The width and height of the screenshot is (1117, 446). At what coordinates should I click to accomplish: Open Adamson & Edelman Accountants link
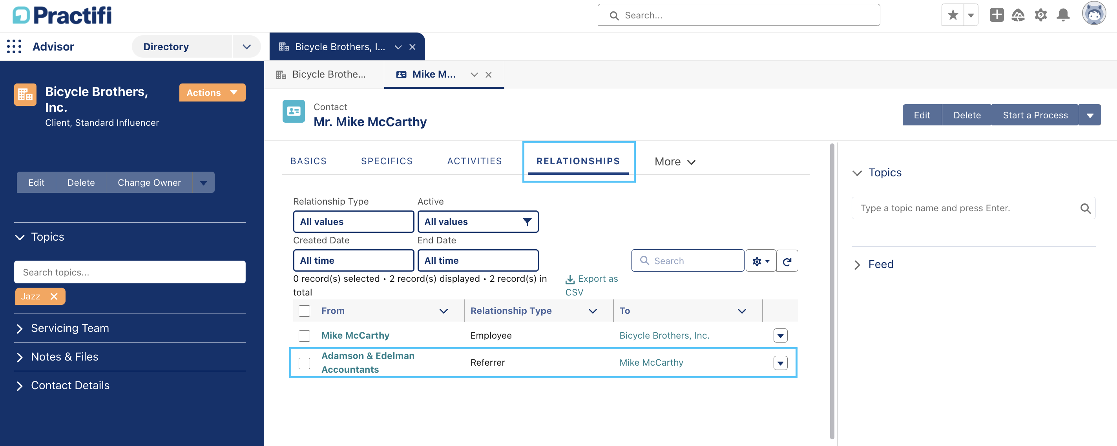tap(368, 363)
